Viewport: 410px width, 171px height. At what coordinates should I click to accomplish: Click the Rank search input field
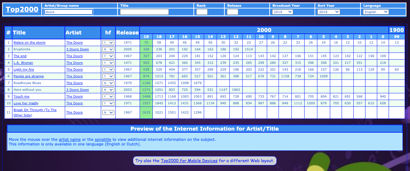click(x=202, y=12)
